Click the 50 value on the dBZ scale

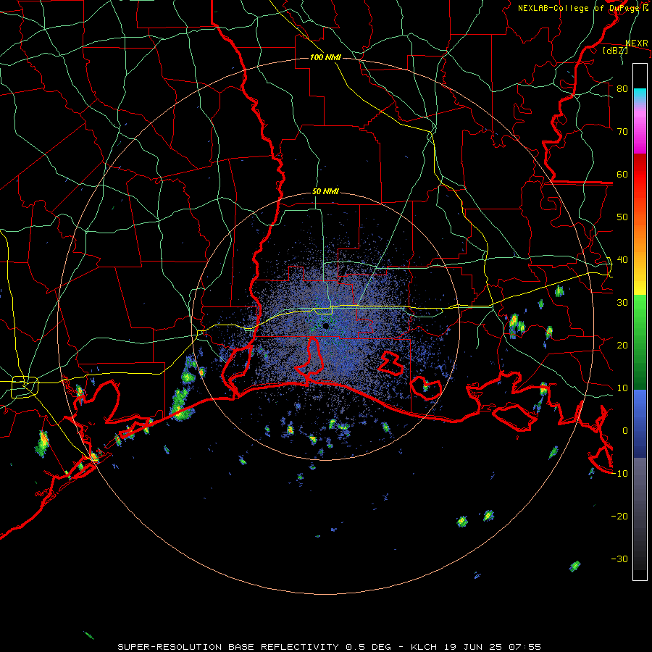click(x=622, y=217)
